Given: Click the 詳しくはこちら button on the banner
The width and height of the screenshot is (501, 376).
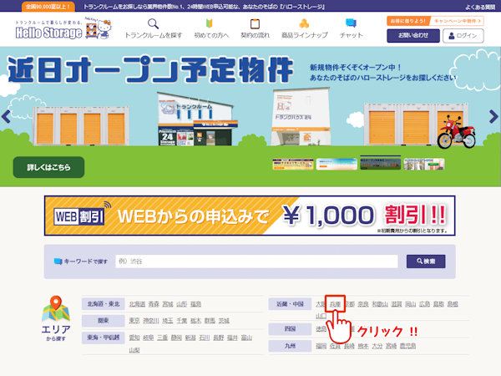Looking at the screenshot, I should [x=48, y=167].
